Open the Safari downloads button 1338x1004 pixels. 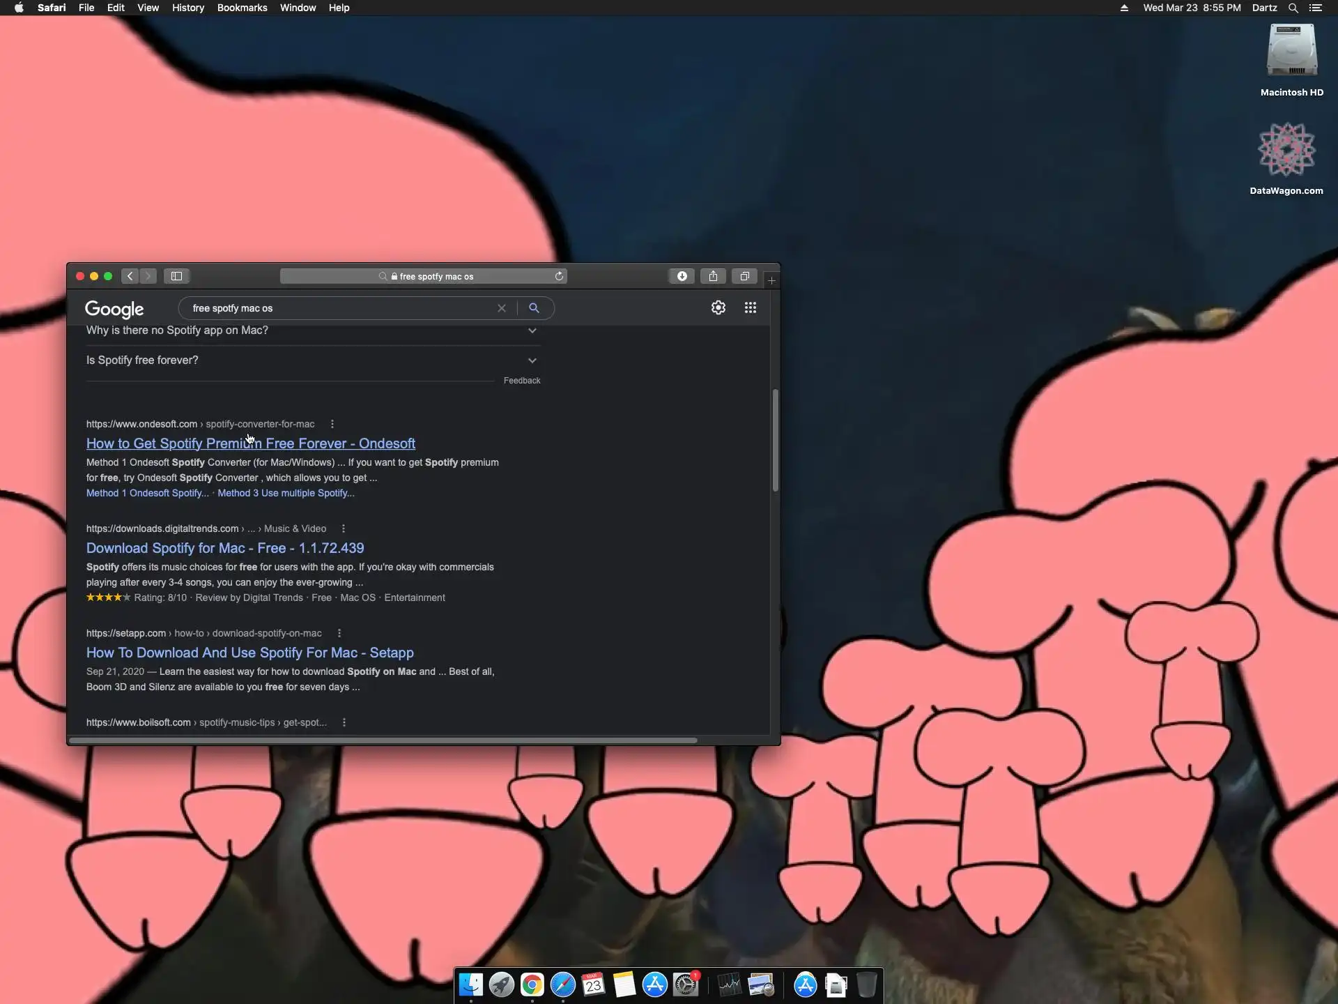pyautogui.click(x=682, y=276)
